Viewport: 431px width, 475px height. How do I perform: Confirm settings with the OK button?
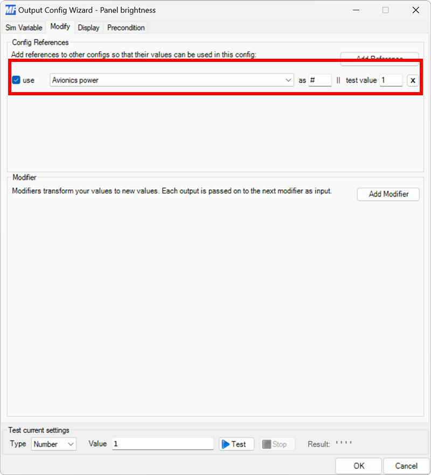coord(358,466)
